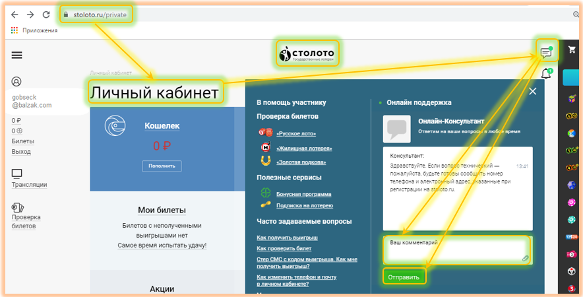
Task: Open Проверка билетов in left sidebar
Action: [x=26, y=222]
